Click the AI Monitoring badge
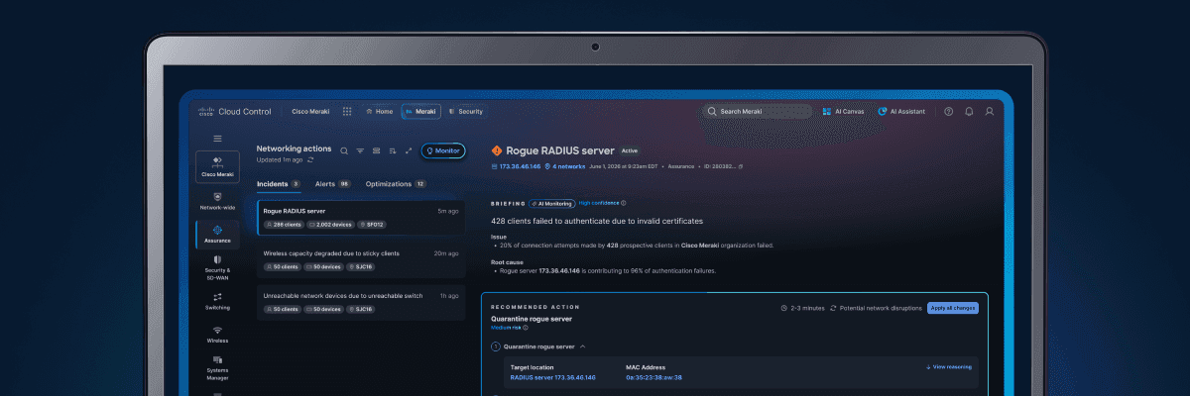The width and height of the screenshot is (1190, 396). tap(551, 203)
